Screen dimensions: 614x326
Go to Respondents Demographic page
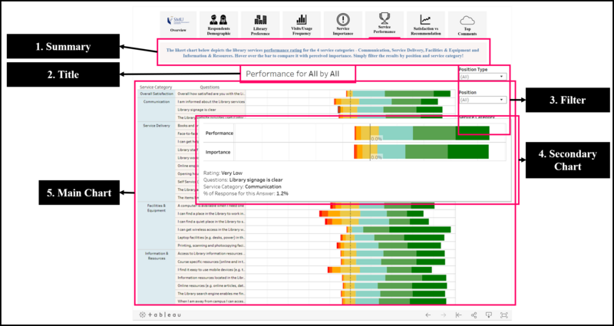point(219,23)
